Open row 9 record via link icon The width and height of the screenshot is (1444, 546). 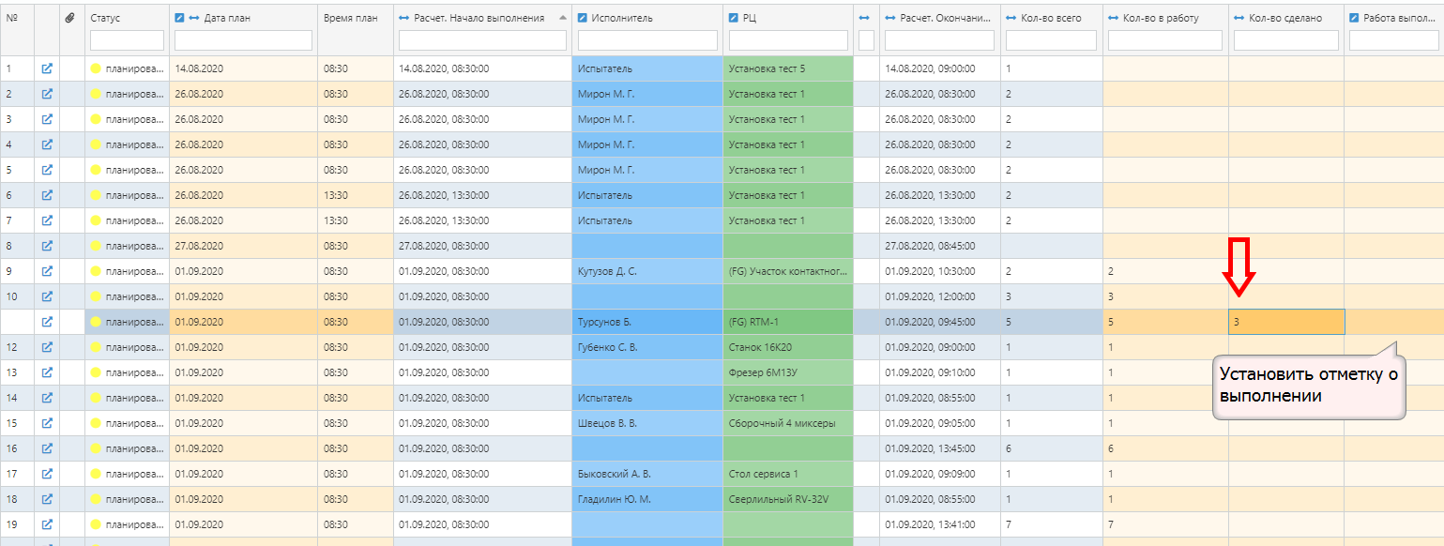[x=47, y=271]
